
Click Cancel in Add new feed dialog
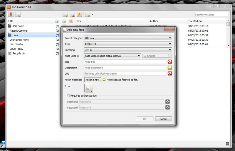point(163,119)
